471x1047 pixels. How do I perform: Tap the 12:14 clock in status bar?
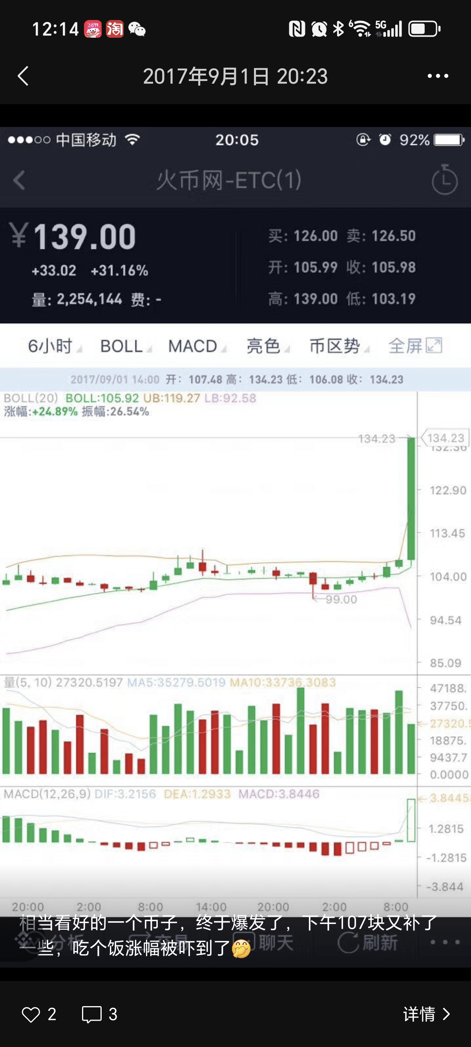click(55, 29)
